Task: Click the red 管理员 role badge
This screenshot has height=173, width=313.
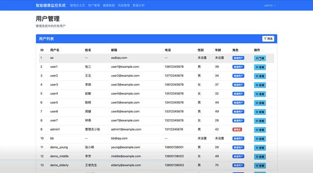Action: point(237,130)
